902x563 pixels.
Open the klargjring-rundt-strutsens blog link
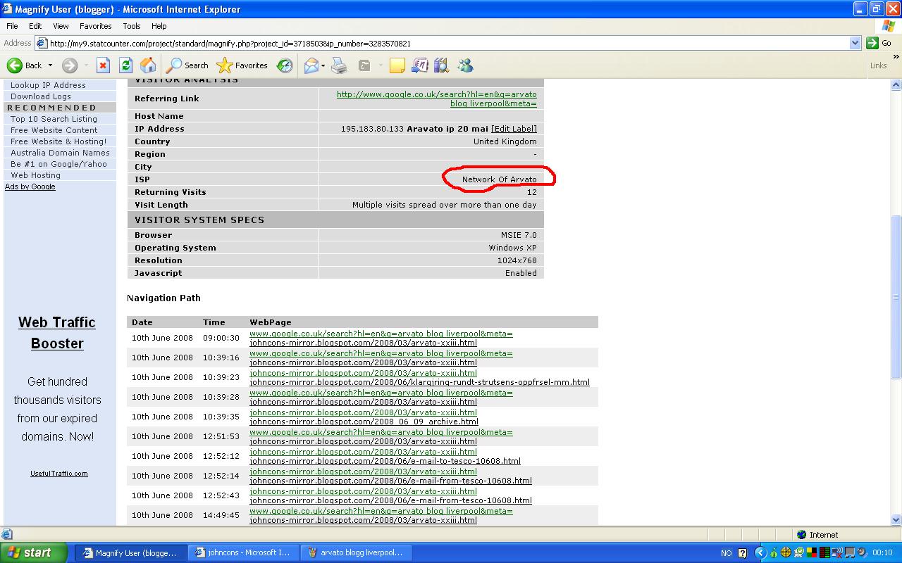coord(419,382)
